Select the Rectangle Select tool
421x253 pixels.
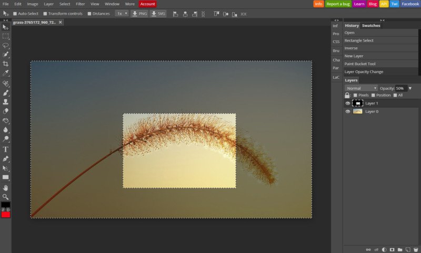pos(6,36)
